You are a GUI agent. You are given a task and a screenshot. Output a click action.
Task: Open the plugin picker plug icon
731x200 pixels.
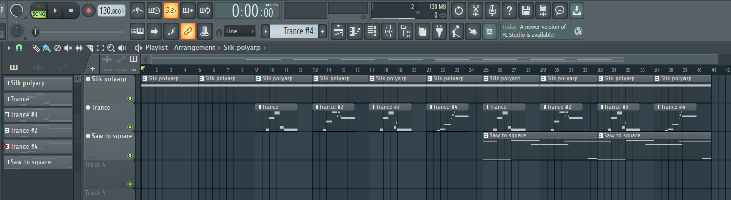pyautogui.click(x=439, y=32)
